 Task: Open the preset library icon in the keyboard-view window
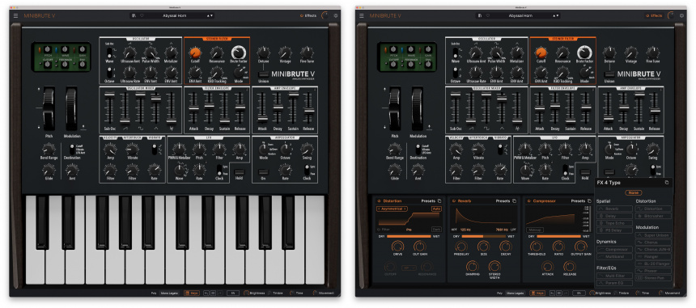pyautogui.click(x=134, y=15)
